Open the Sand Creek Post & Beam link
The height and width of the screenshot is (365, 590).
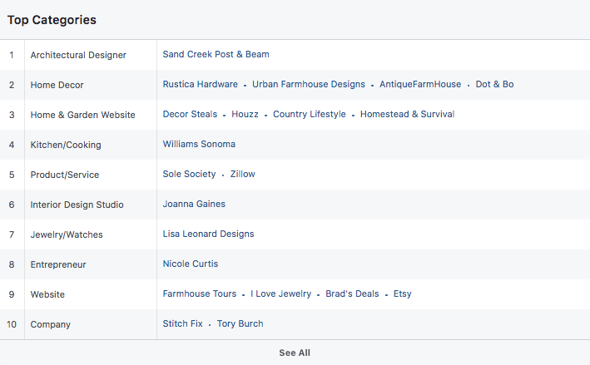click(x=216, y=55)
